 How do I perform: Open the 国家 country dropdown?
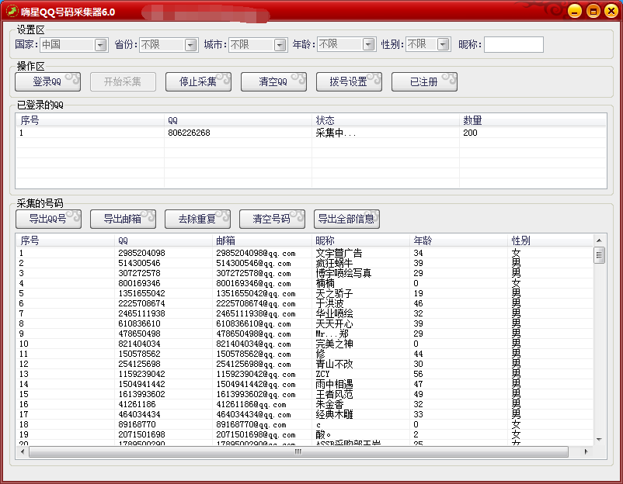click(100, 44)
